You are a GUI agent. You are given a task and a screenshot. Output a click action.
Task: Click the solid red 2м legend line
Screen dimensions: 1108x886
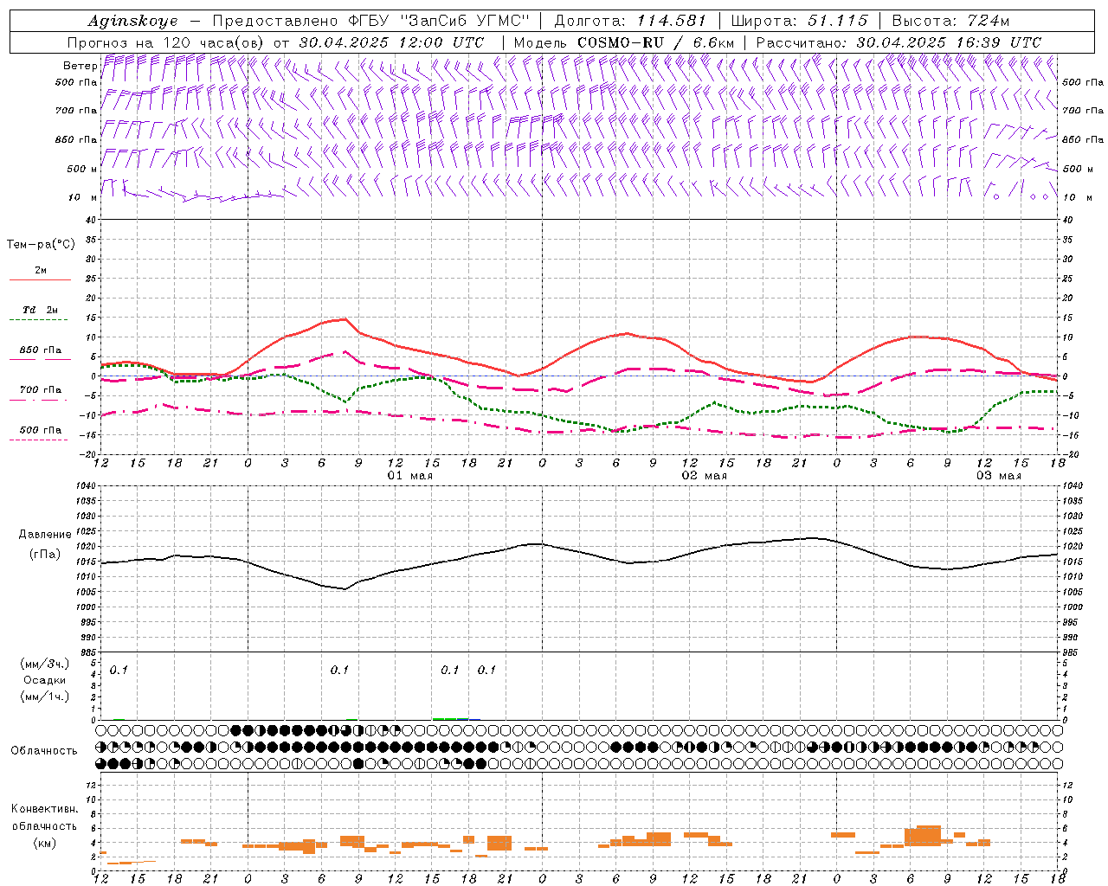click(40, 279)
